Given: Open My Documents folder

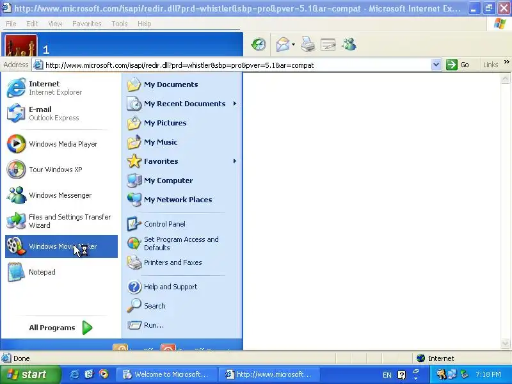Looking at the screenshot, I should click(182, 84).
